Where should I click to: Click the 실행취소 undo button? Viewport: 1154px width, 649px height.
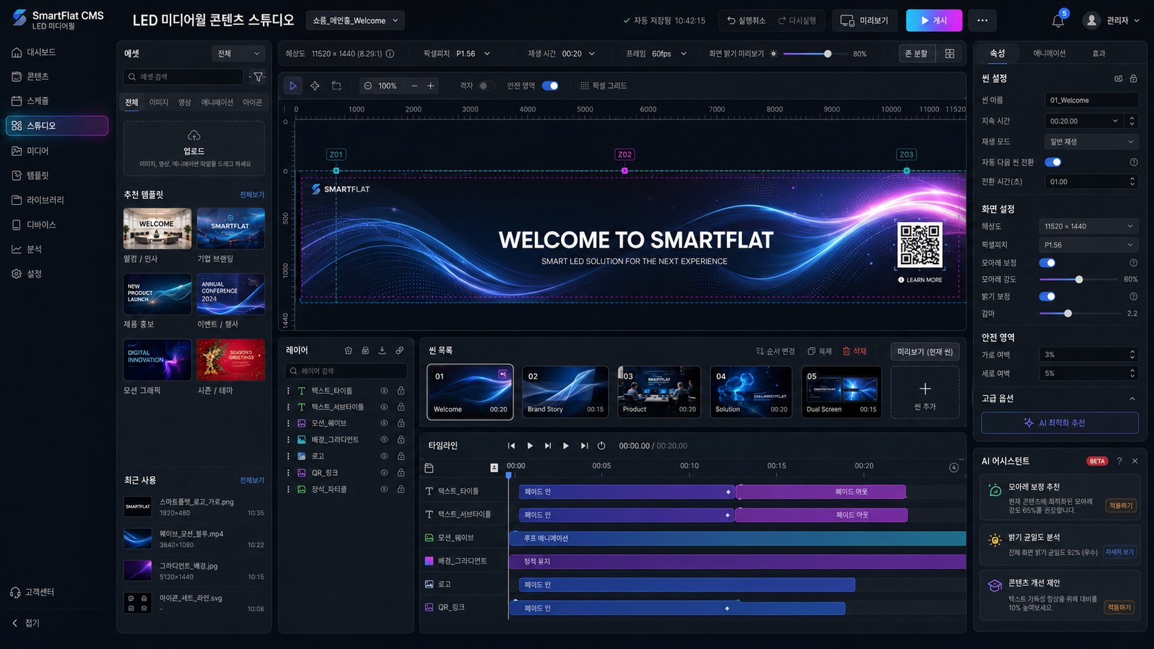point(746,21)
